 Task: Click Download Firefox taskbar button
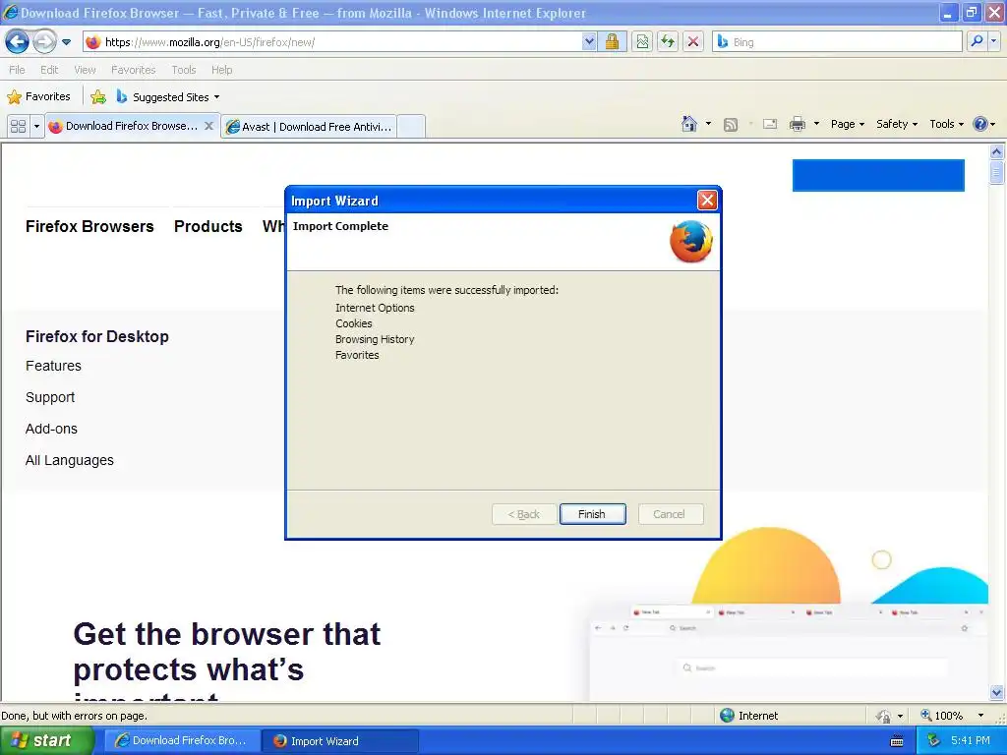coord(182,741)
